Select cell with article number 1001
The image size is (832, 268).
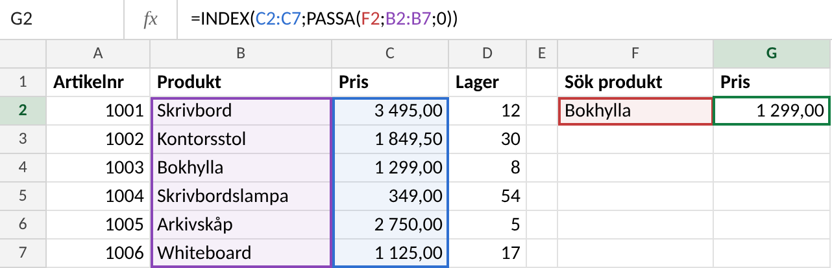[x=98, y=111]
